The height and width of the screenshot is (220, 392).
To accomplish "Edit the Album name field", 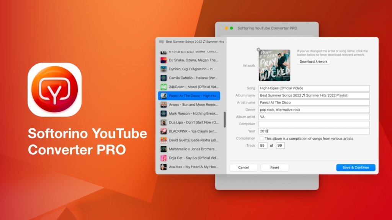I will click(x=314, y=95).
